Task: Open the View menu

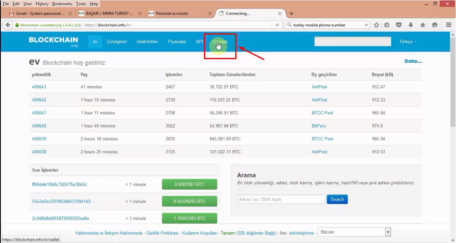Action: tap(27, 4)
